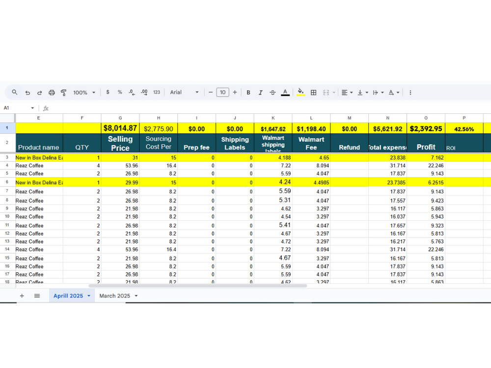
Task: Select the Prep fee header cell
Action: point(197,143)
